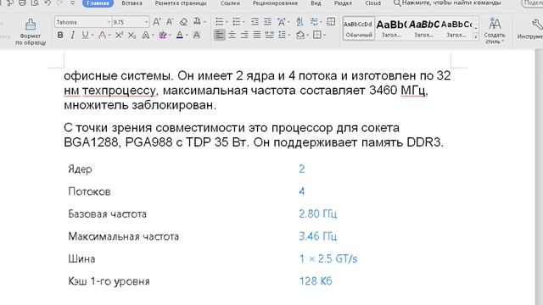Apply the Обычный style
This screenshot has height=305, width=543.
coord(359,28)
